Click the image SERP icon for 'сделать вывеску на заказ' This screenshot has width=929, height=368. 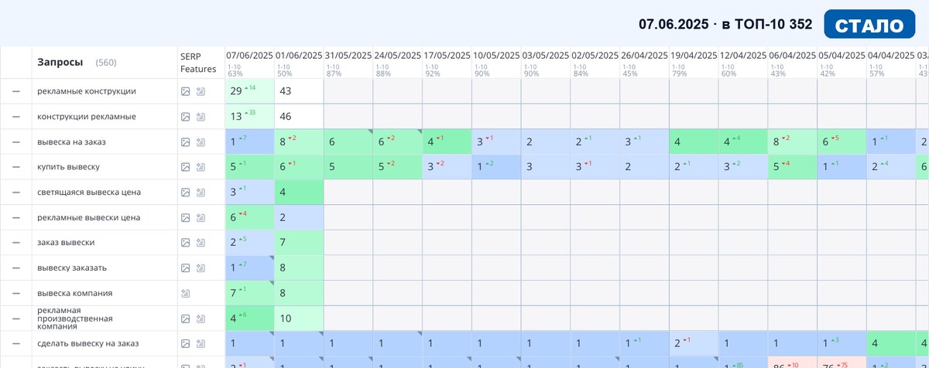click(185, 343)
